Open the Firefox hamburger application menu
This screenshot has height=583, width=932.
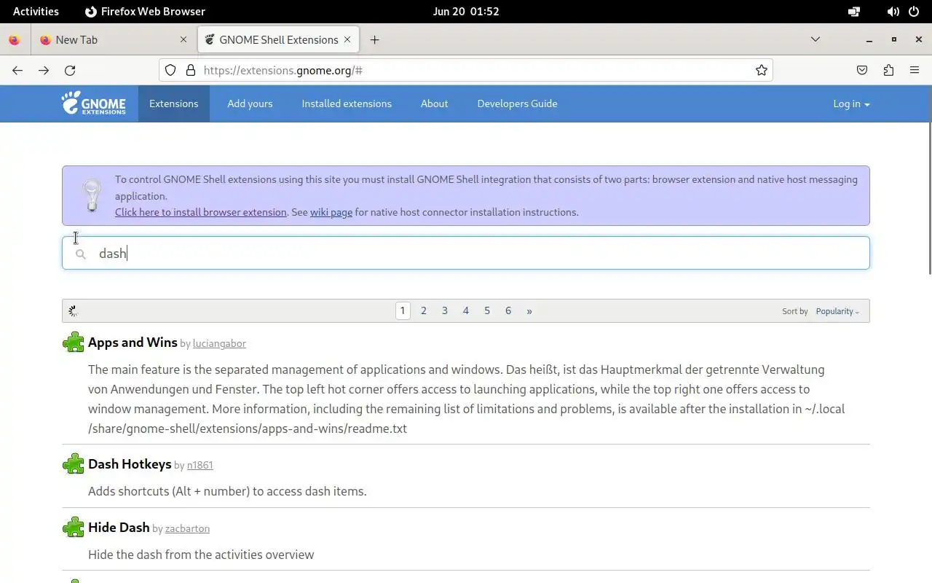915,70
